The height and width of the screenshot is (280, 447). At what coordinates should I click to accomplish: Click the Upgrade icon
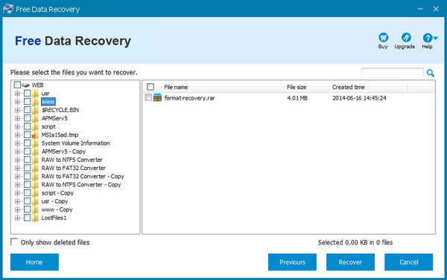click(x=406, y=38)
